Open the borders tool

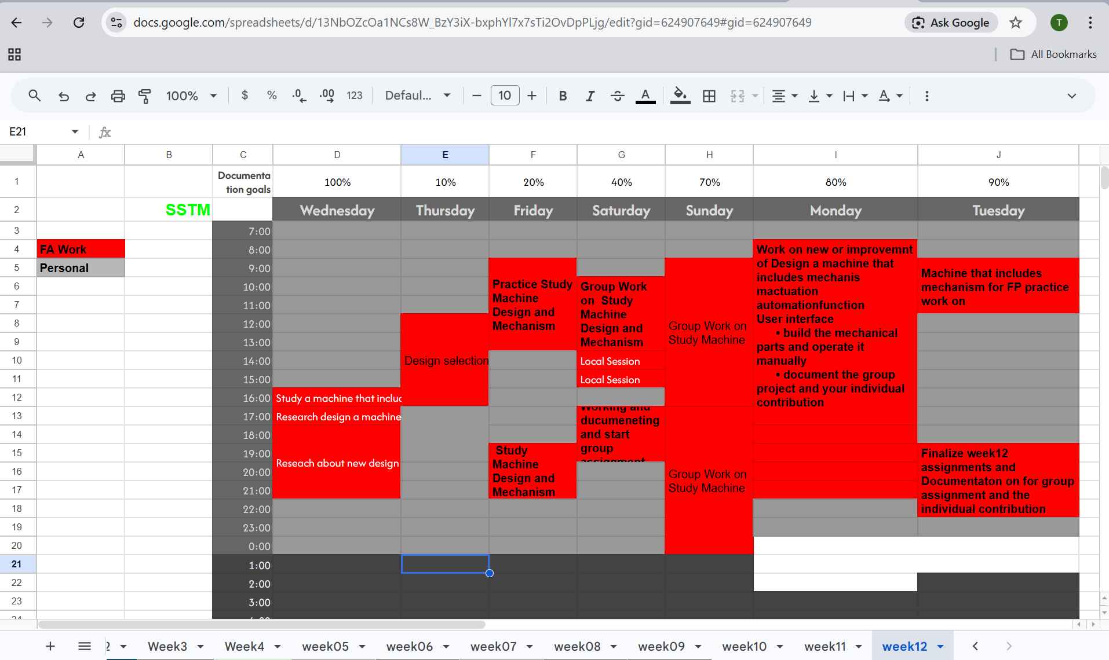click(709, 96)
